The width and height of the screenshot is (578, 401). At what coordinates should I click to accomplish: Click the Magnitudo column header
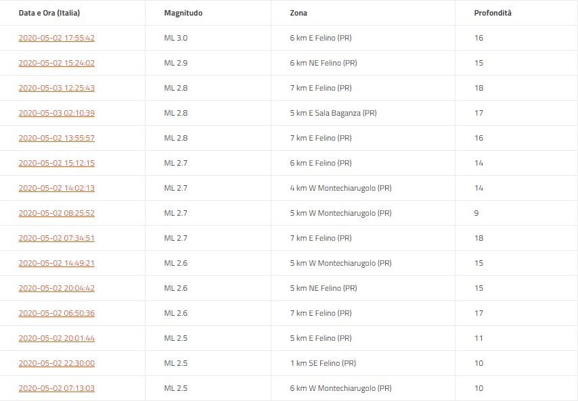[x=183, y=13]
